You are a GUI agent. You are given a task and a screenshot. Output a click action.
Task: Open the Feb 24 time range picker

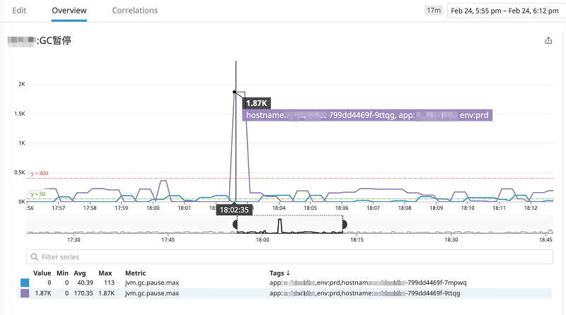(504, 11)
